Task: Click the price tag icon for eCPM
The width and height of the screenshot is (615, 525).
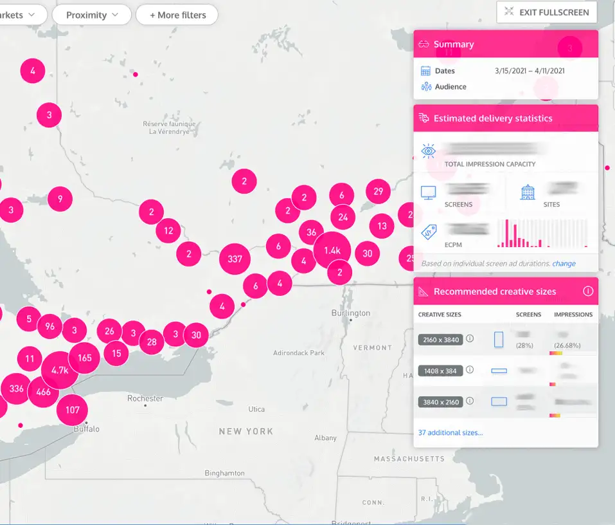Action: tap(429, 232)
